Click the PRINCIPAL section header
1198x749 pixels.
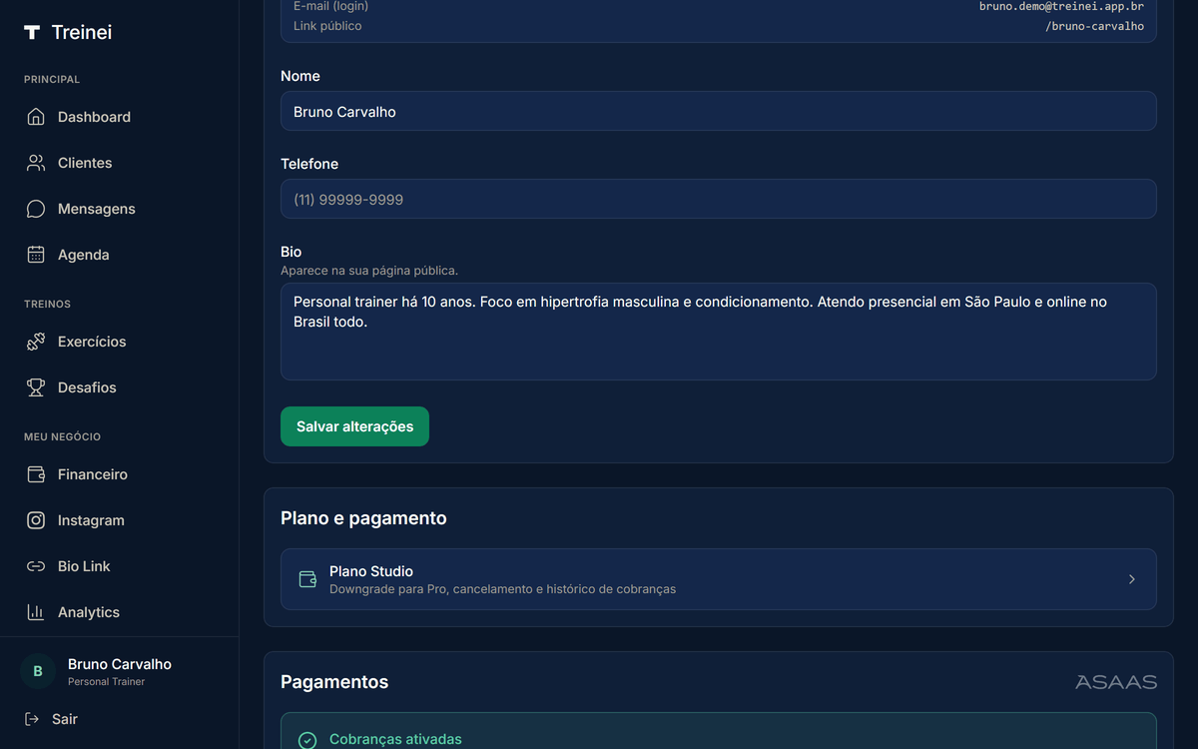click(x=52, y=79)
